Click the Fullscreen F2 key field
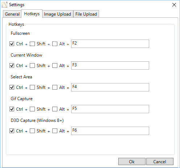Viewport: 180px width, 168px height. click(x=110, y=44)
